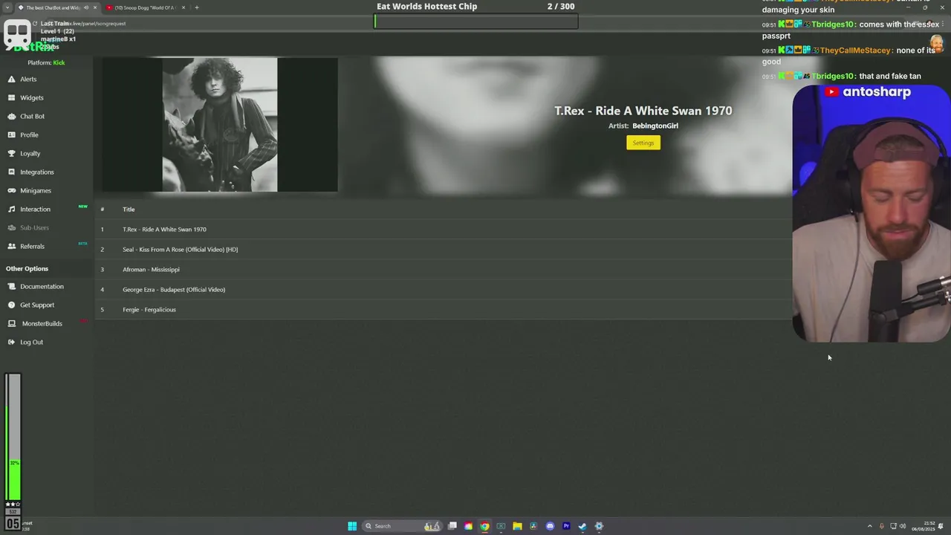Open the Chat Bot section icon
The height and width of the screenshot is (535, 951).
[x=11, y=116]
